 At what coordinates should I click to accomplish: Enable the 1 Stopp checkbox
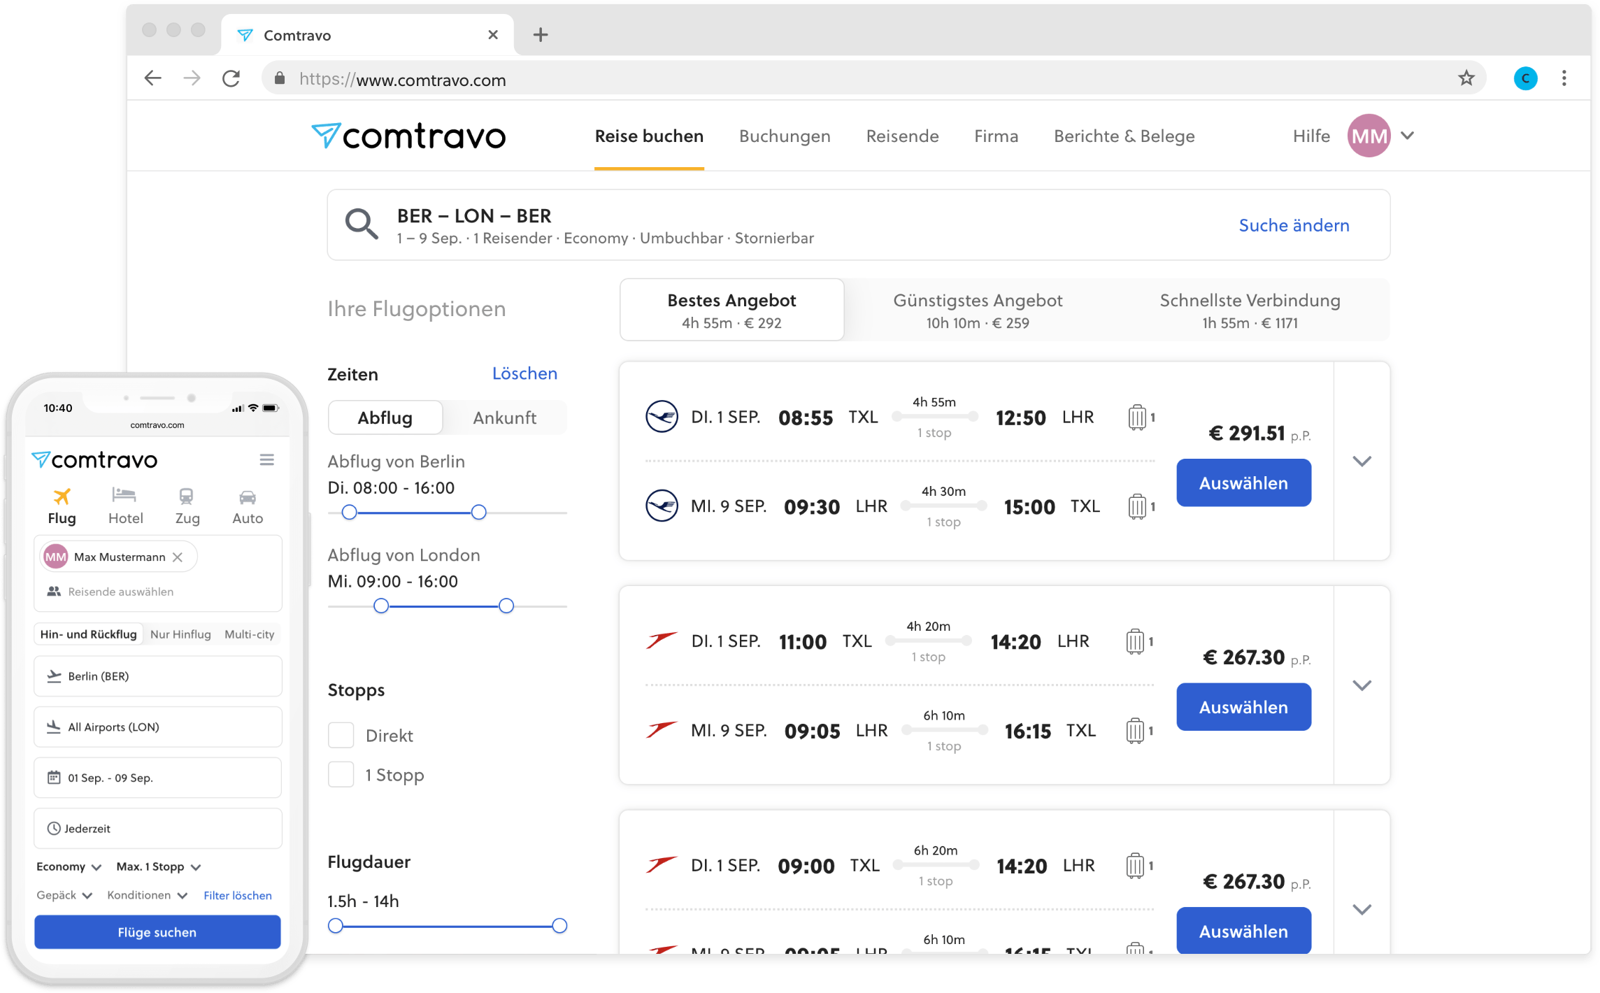[341, 774]
